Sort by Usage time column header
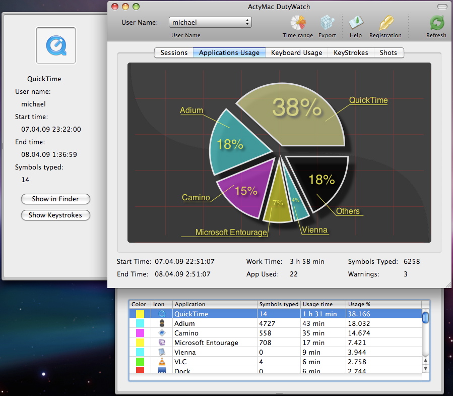Image resolution: width=453 pixels, height=396 pixels. pos(323,304)
